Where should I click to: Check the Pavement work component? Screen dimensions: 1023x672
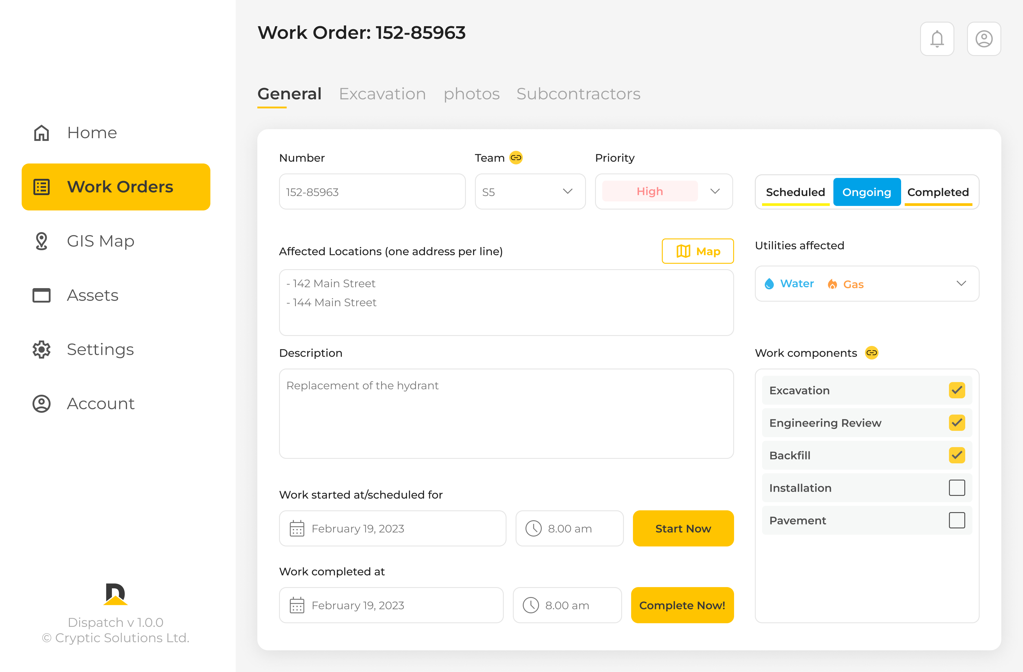pos(957,521)
